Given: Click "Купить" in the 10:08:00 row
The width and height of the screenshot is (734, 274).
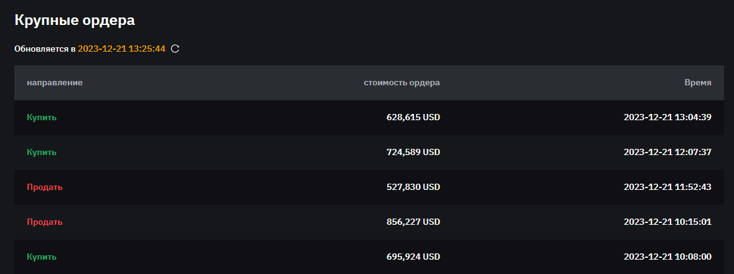Looking at the screenshot, I should [42, 257].
